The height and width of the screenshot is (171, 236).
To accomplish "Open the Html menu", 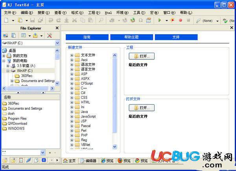I will pos(108,13).
